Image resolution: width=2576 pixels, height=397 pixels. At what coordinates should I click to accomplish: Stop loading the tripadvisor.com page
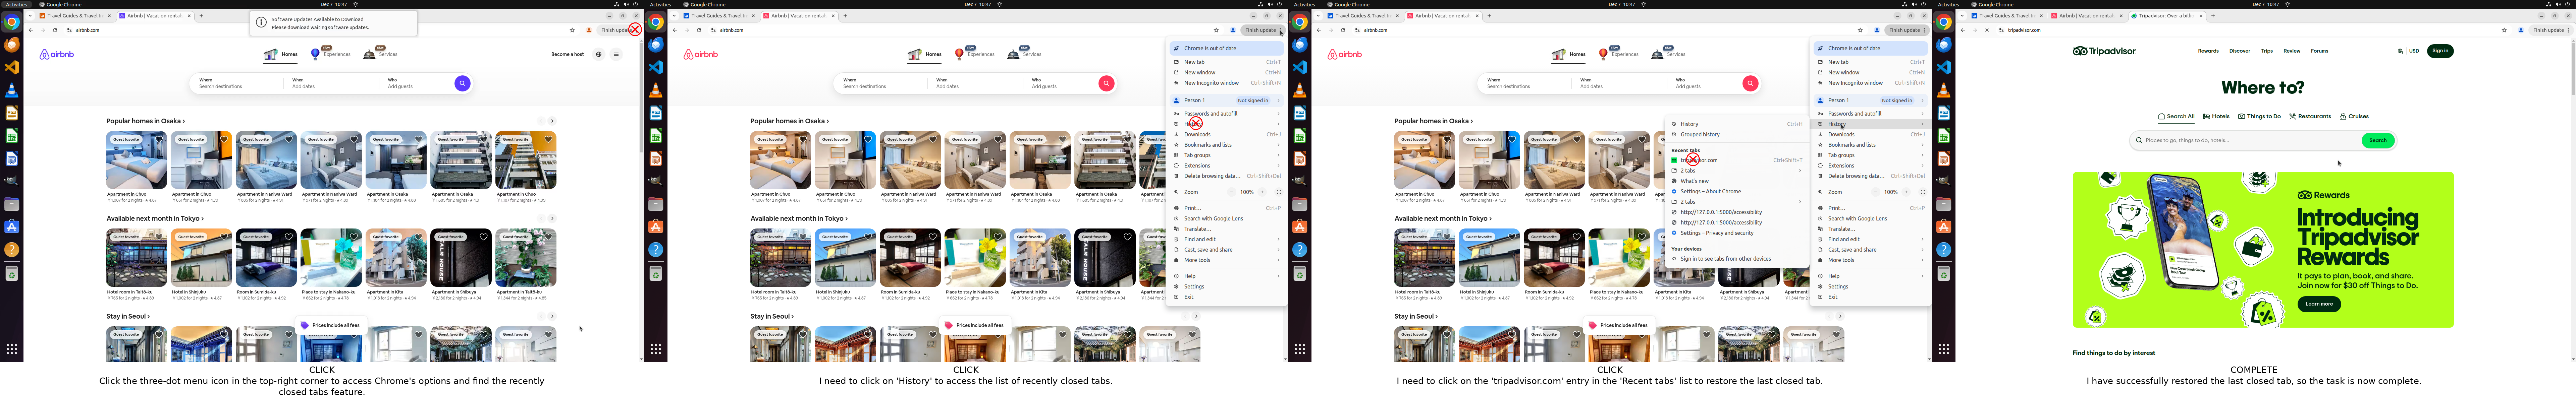click(x=1987, y=30)
